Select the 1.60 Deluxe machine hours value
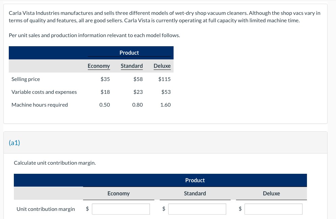 click(165, 105)
